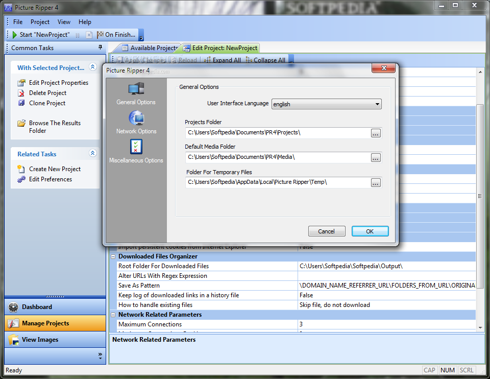Click property grid scroll down arrow
Image resolution: width=490 pixels, height=379 pixels.
pyautogui.click(x=480, y=327)
